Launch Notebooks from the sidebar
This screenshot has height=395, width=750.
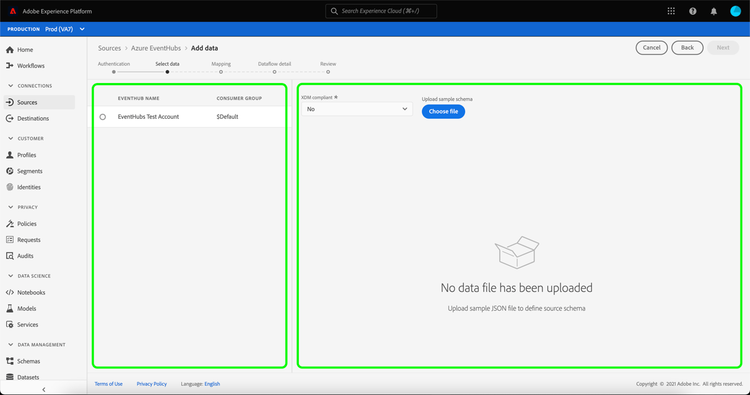tap(31, 292)
